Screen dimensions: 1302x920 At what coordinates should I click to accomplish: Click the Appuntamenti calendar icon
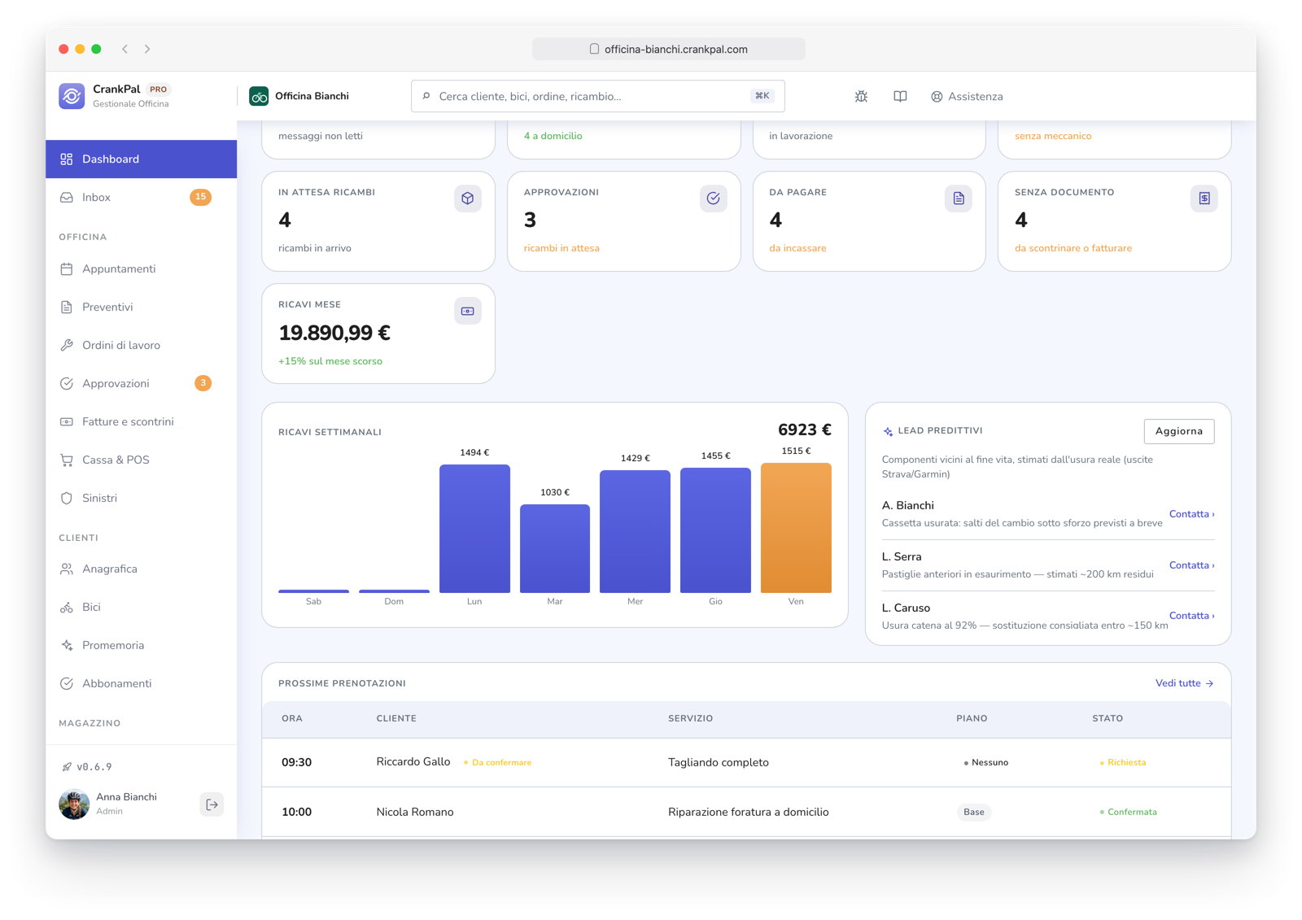point(67,268)
